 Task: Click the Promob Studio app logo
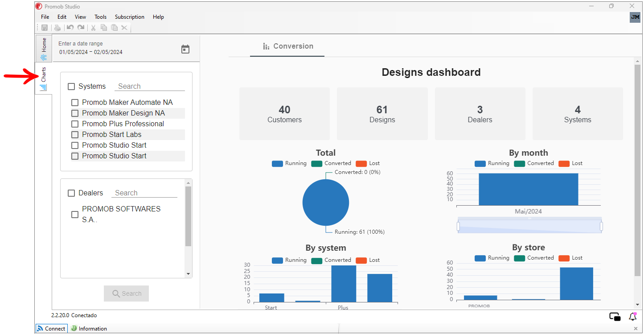click(x=39, y=6)
